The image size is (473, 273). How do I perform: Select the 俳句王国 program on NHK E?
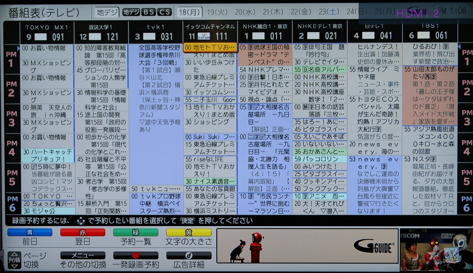click(320, 51)
